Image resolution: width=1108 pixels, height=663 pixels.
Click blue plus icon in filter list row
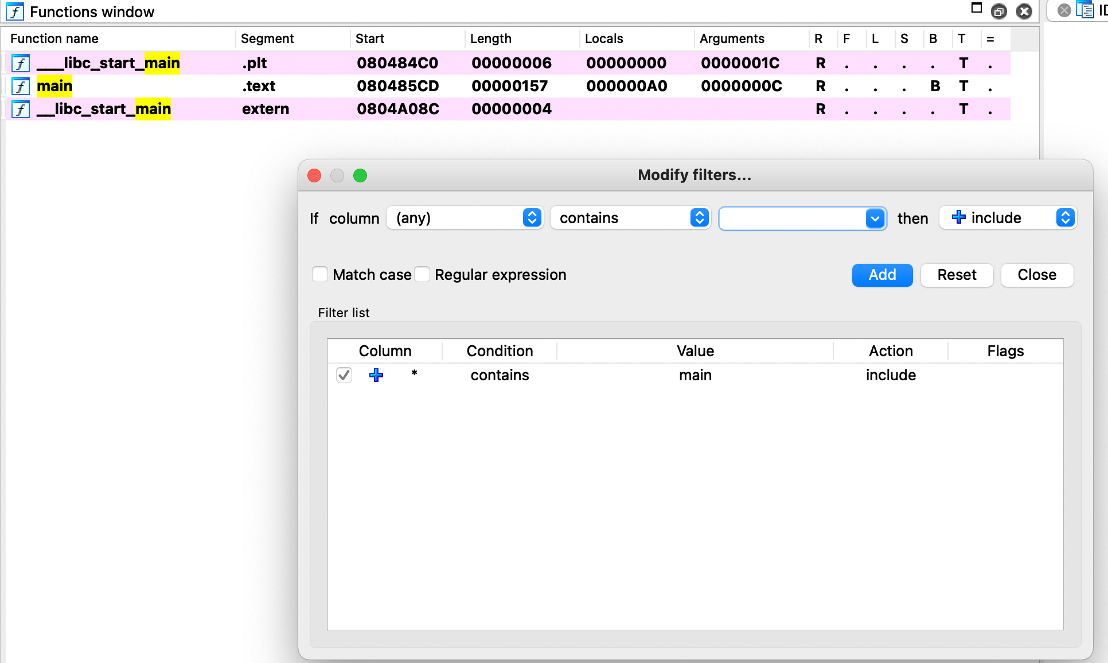(376, 375)
